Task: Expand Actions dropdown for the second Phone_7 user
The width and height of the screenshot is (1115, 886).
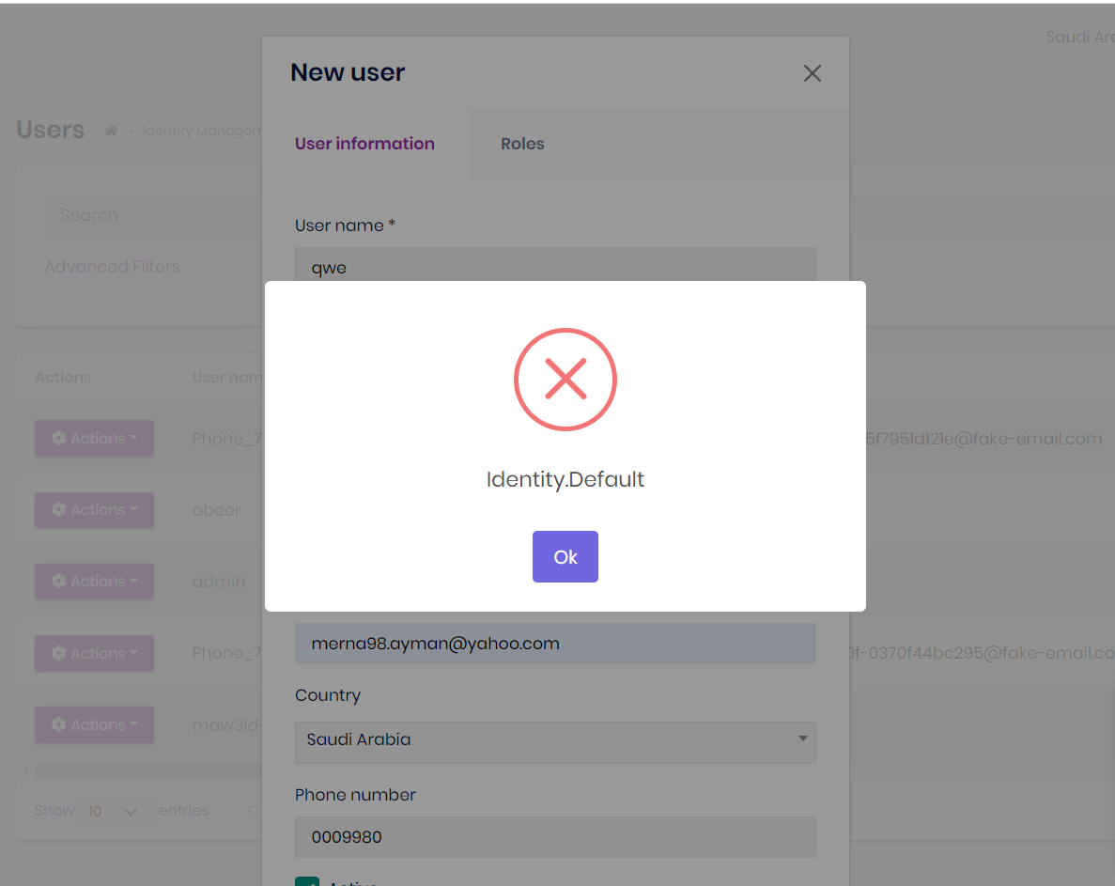Action: tap(94, 653)
